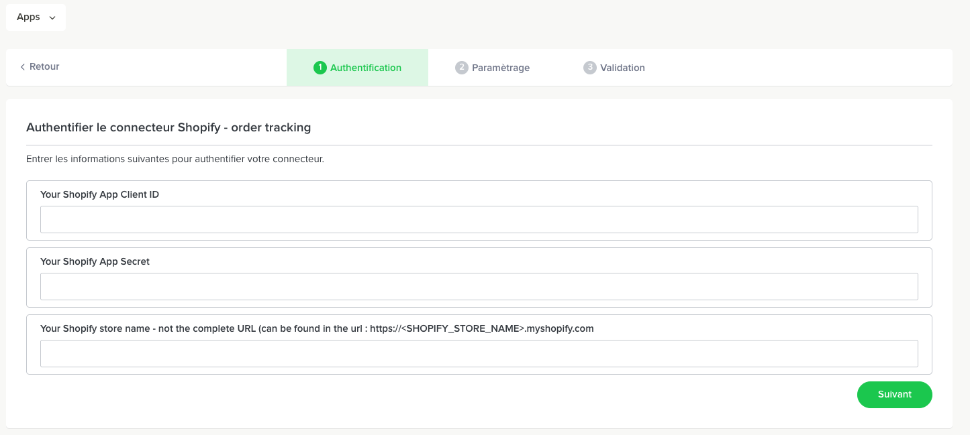Click the chevron arrow beside Apps
970x435 pixels.
[x=52, y=18]
